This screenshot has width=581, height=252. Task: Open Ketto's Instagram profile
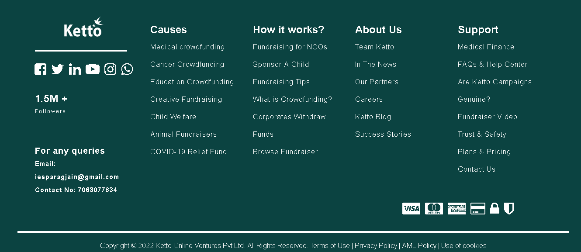(110, 69)
